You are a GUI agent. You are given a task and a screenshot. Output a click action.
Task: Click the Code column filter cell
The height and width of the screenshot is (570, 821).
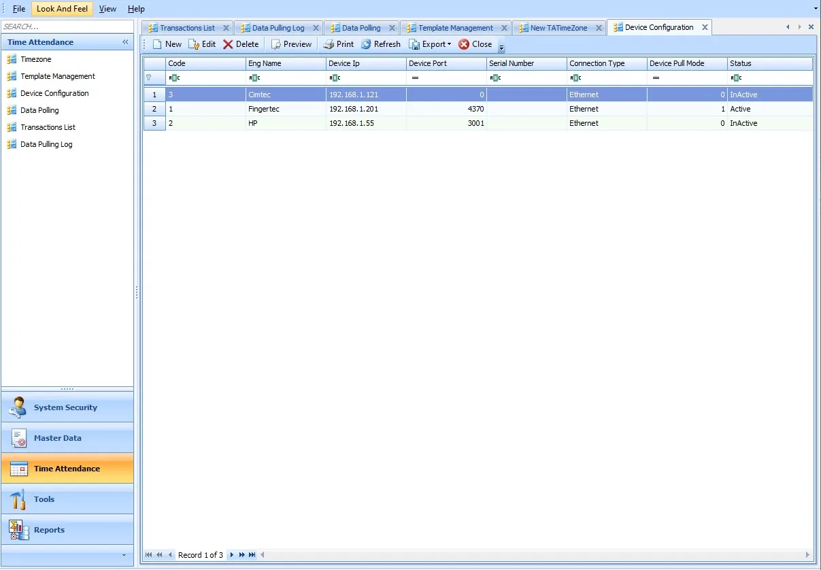[205, 78]
